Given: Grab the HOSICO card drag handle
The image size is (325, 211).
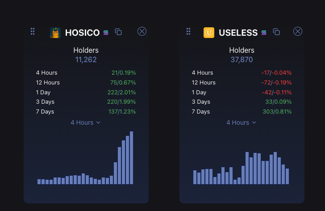Looking at the screenshot, I should point(33,31).
